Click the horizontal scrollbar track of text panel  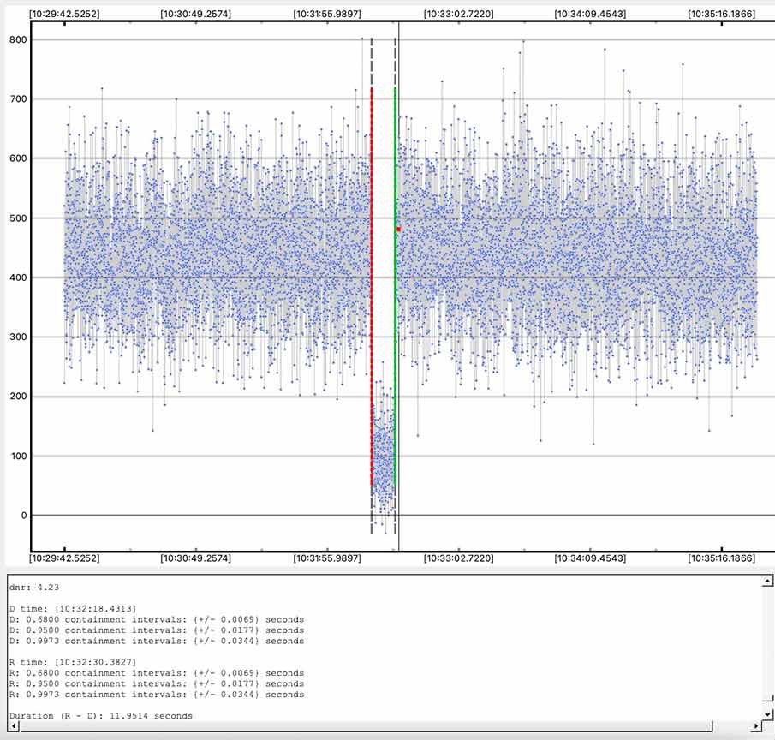(x=385, y=725)
